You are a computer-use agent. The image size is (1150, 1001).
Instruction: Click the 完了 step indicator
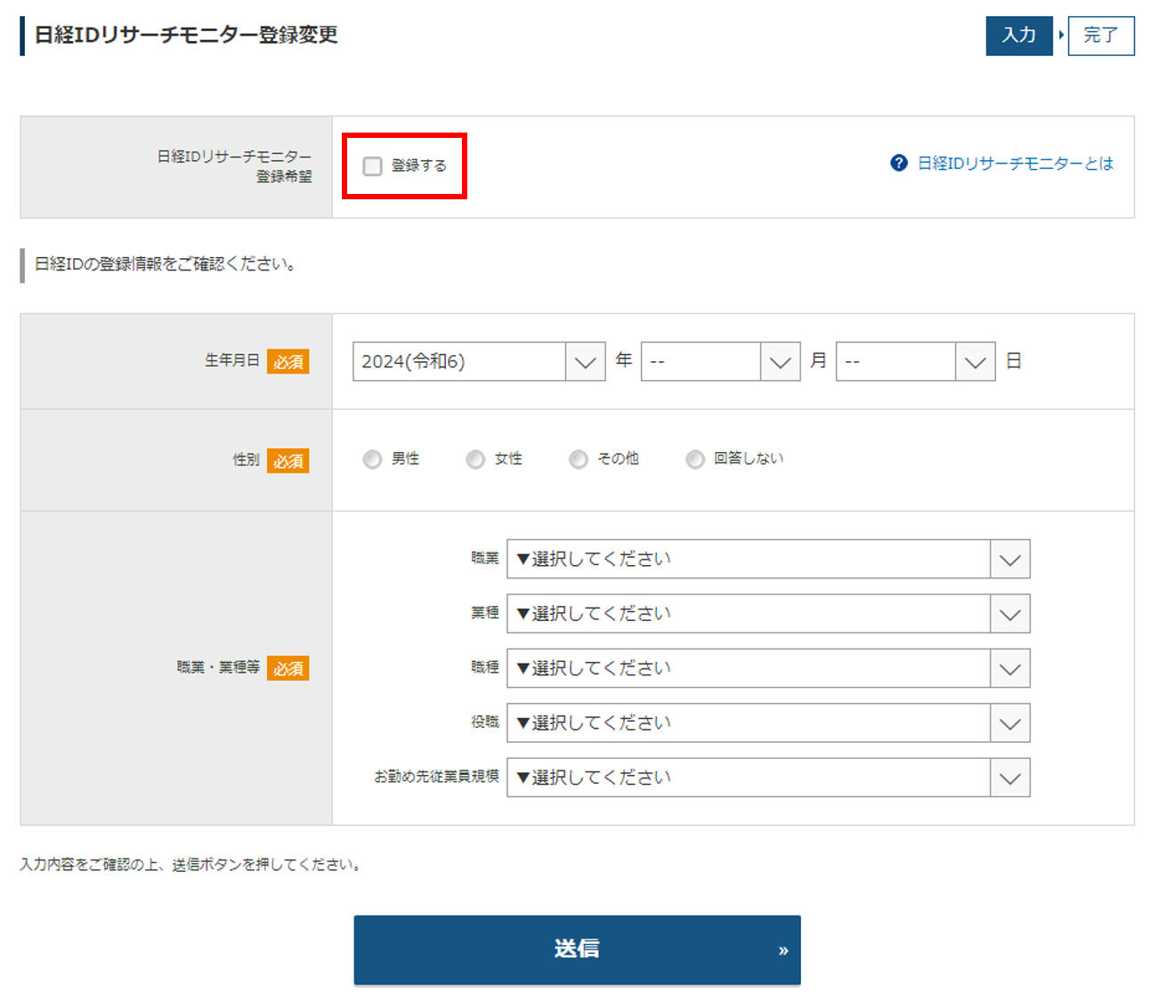tap(1101, 36)
